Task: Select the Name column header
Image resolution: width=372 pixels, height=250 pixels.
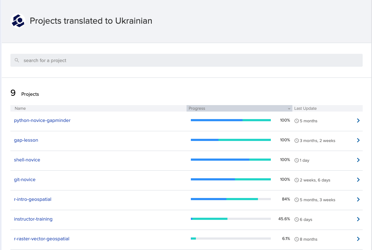Action: [x=20, y=108]
